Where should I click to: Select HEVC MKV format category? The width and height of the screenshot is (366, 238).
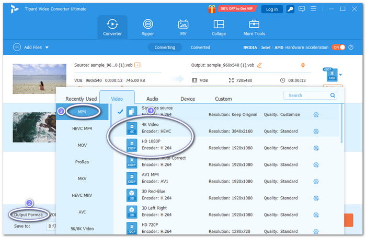(x=82, y=195)
